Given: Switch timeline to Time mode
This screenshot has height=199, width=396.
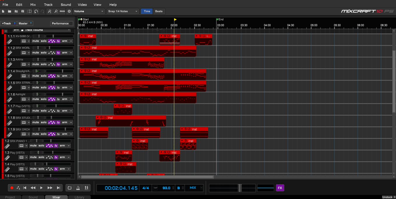Looking at the screenshot, I should point(147,11).
